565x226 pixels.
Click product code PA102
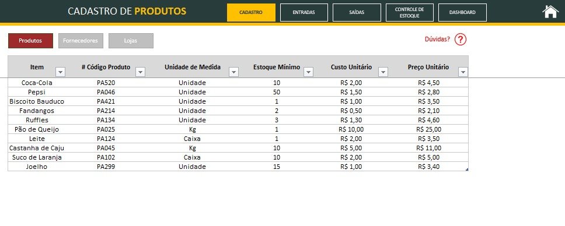pyautogui.click(x=106, y=158)
